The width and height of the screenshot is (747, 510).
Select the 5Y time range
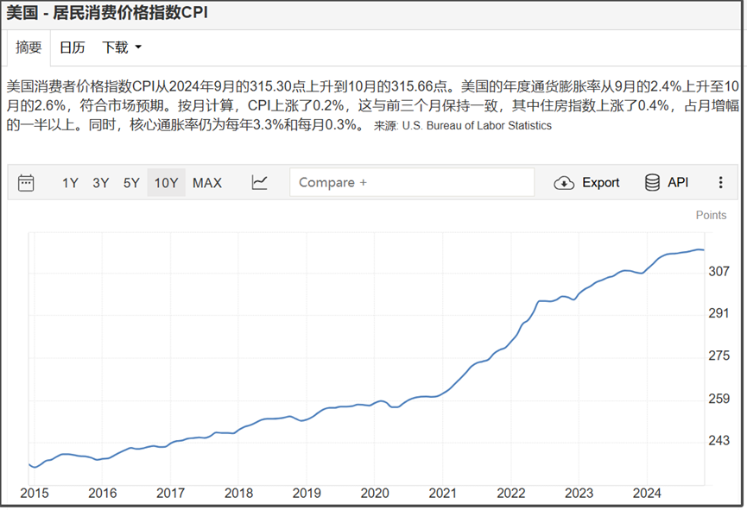[131, 183]
